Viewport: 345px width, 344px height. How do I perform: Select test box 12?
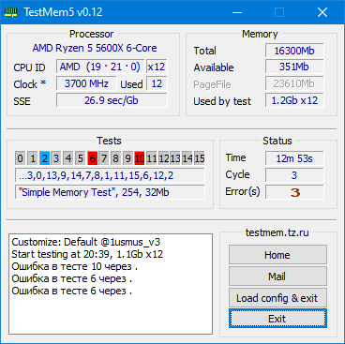click(164, 158)
